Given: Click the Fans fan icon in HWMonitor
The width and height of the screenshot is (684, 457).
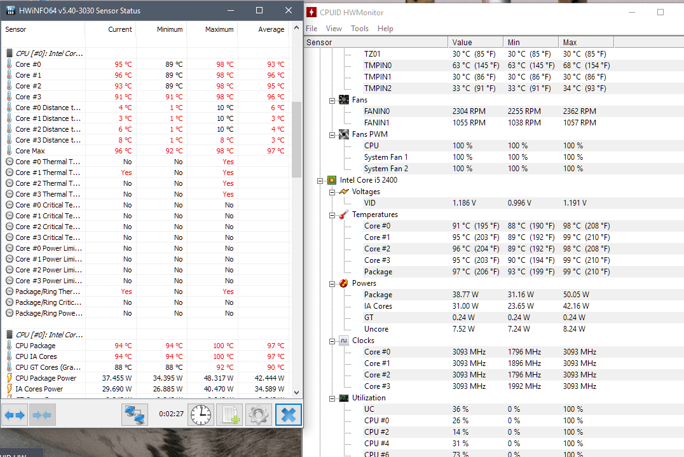Looking at the screenshot, I should coord(344,100).
